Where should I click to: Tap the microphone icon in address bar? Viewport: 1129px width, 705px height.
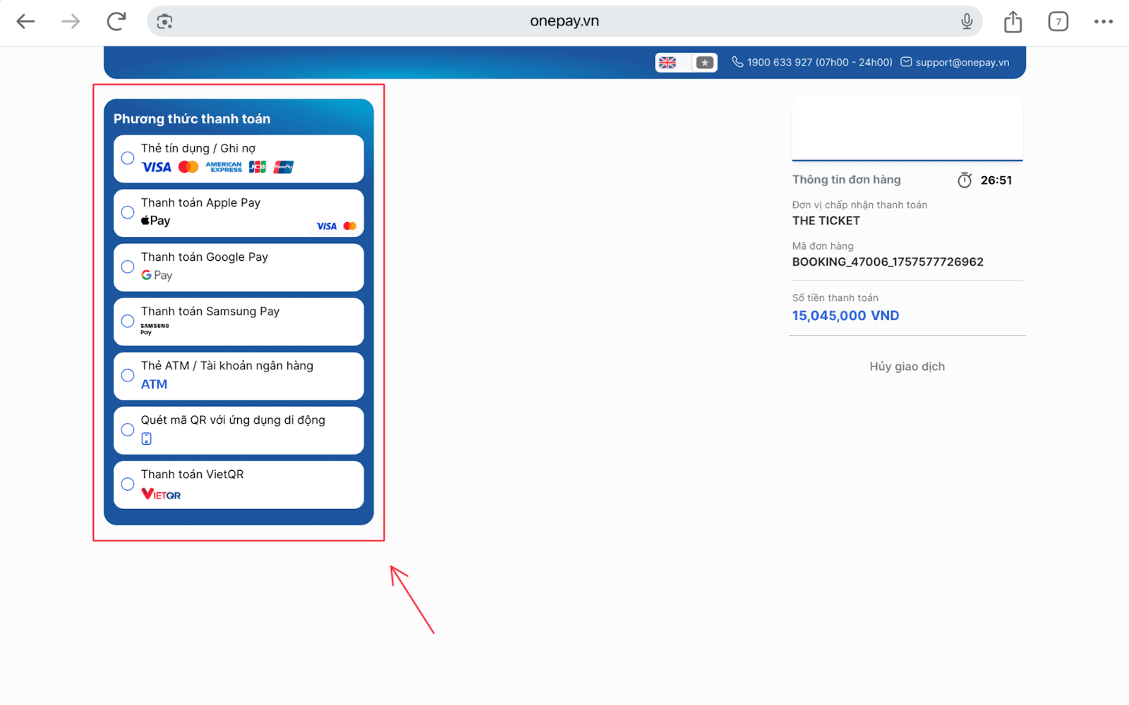pos(967,22)
